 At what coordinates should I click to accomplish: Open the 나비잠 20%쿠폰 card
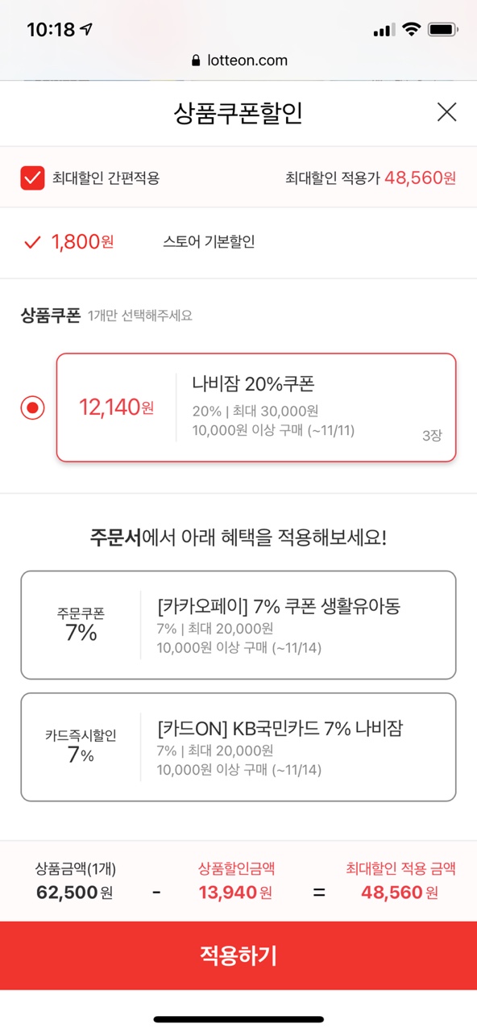pyautogui.click(x=256, y=408)
